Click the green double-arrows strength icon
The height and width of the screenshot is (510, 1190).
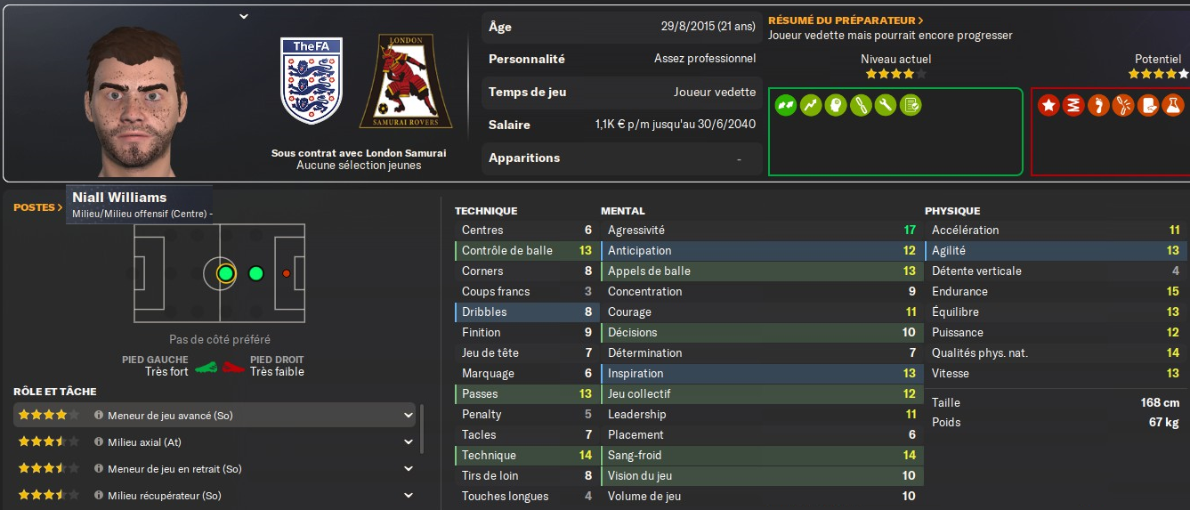pos(785,105)
